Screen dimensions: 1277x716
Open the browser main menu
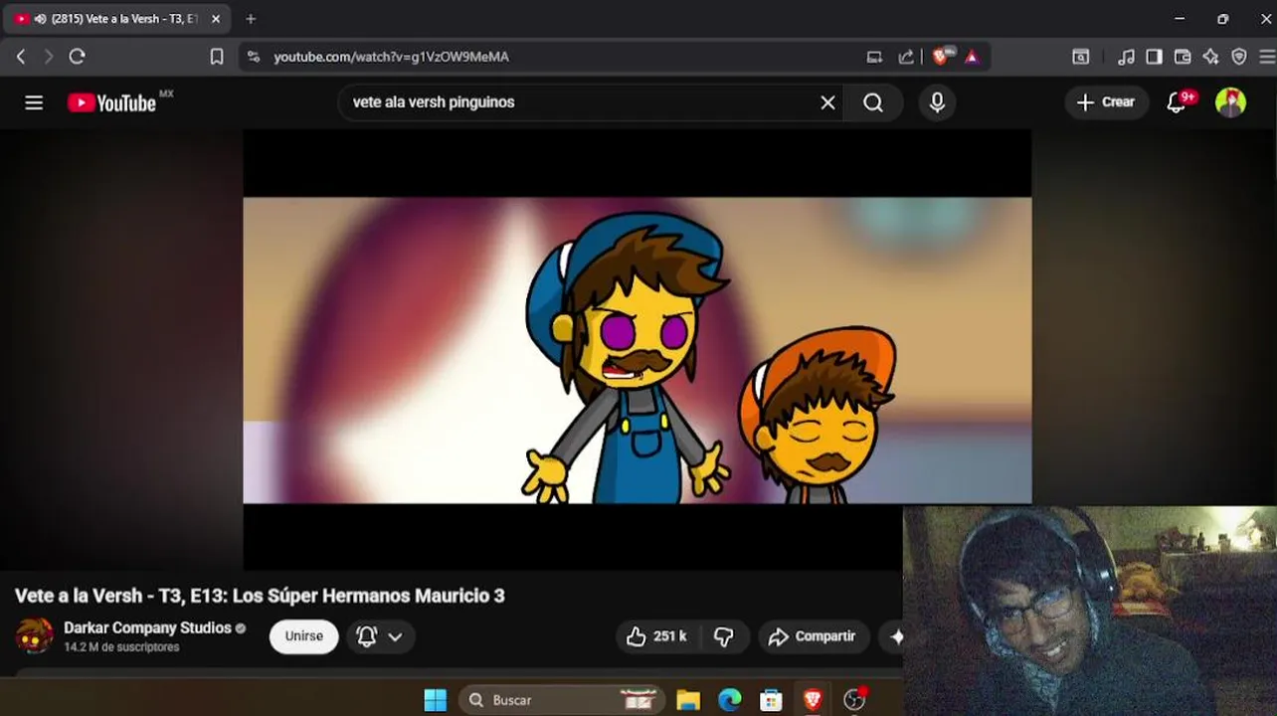point(1266,57)
